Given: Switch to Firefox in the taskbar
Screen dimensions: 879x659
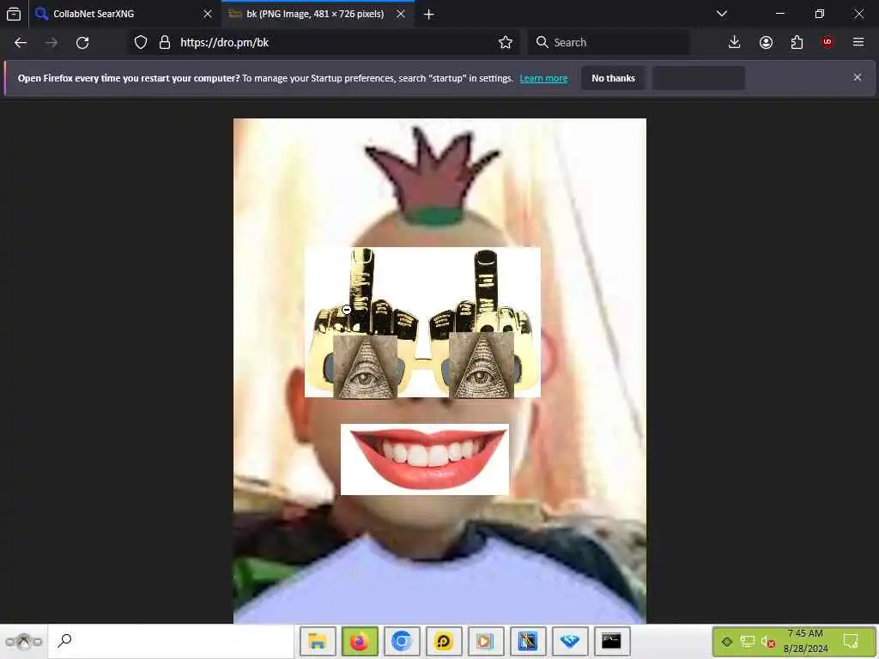Looking at the screenshot, I should [360, 641].
